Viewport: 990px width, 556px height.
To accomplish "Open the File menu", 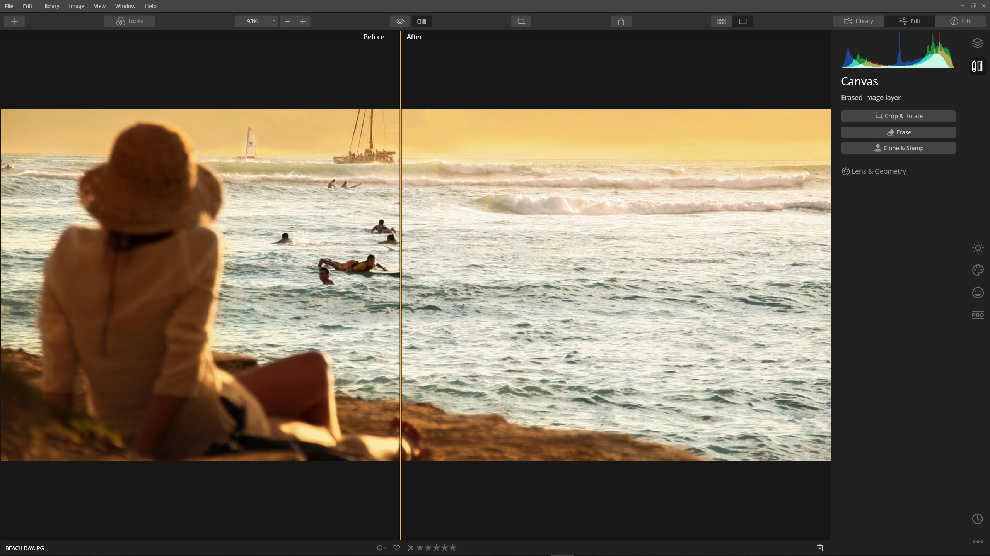I will pyautogui.click(x=9, y=6).
